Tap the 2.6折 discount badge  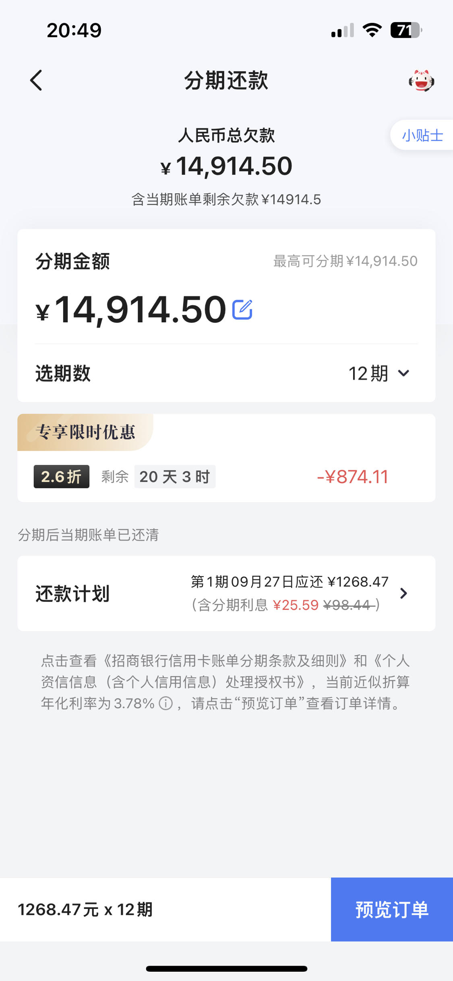62,477
